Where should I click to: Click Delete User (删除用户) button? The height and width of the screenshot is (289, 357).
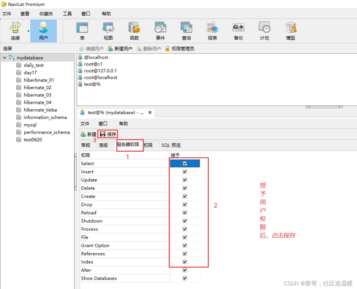point(149,49)
